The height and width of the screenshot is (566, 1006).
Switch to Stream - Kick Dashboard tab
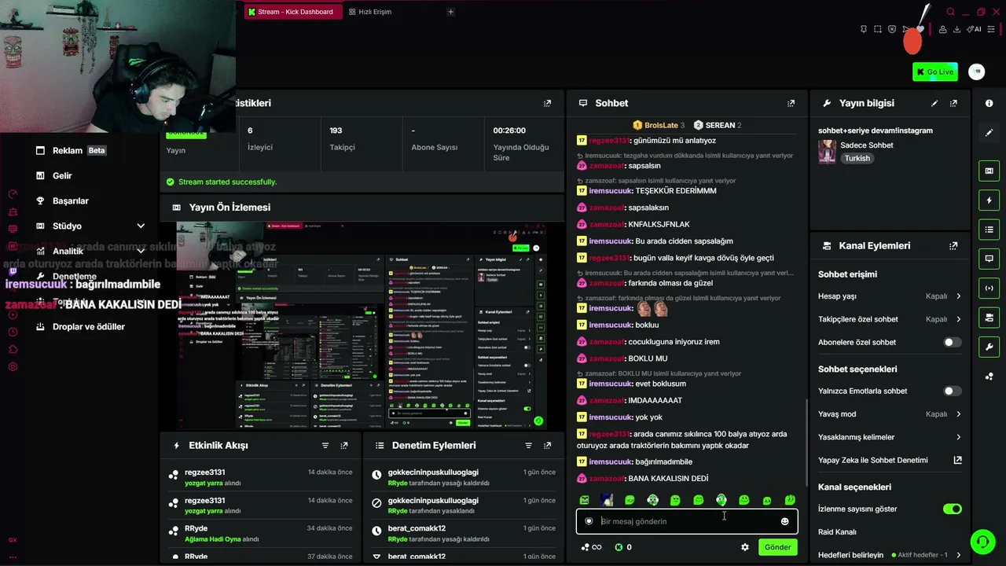pos(292,12)
